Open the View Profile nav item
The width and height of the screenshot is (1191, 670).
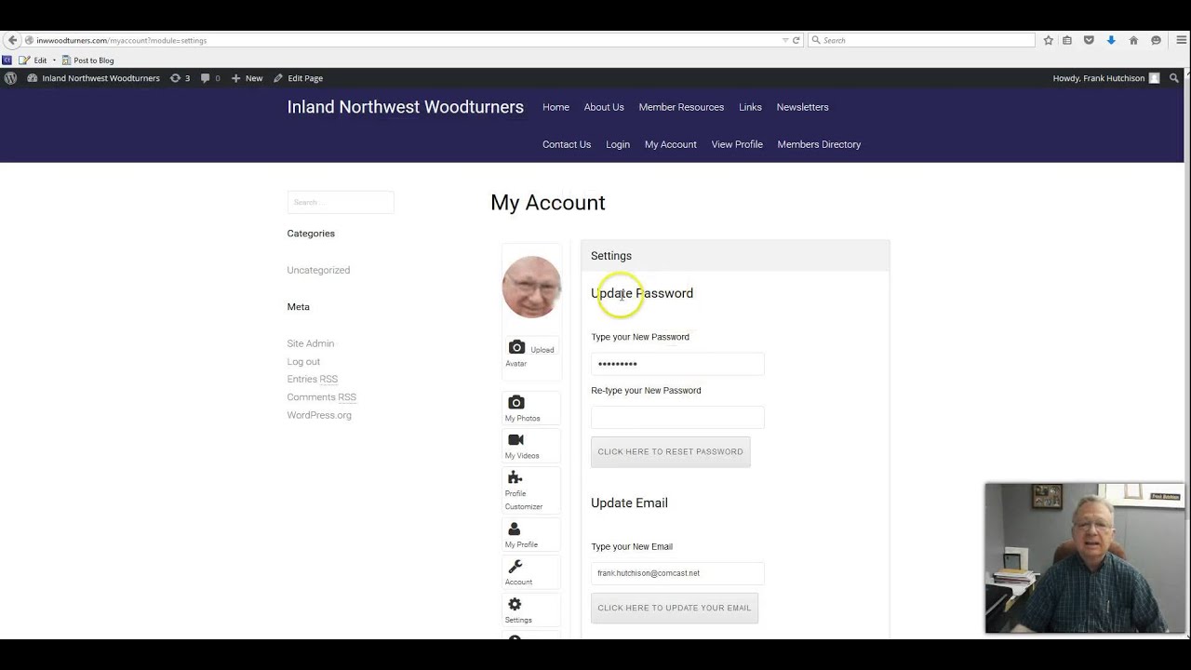[737, 144]
